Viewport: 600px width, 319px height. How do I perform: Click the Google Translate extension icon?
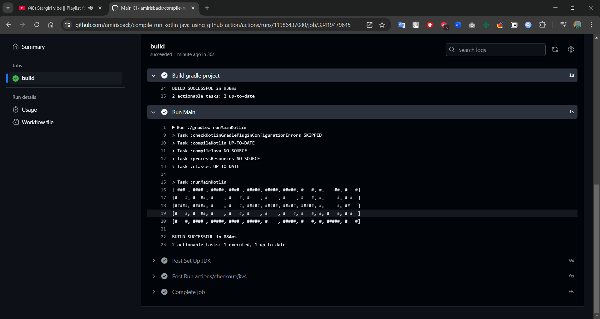coord(402,25)
